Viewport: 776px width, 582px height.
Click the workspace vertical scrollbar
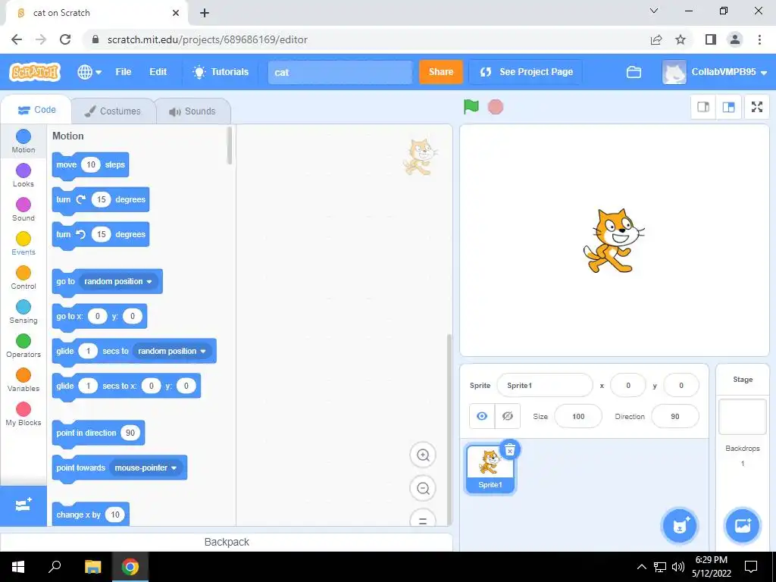point(449,429)
